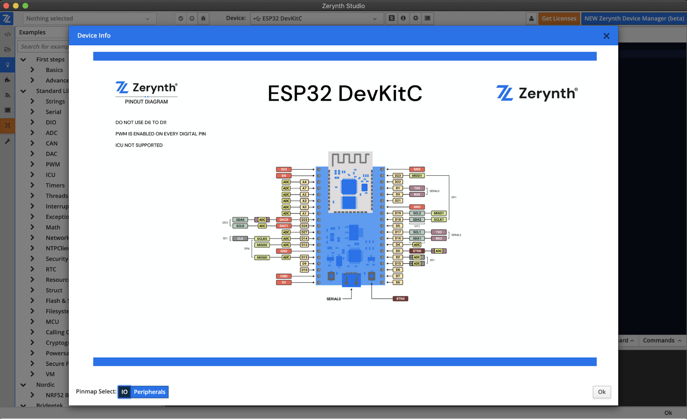Viewport: 687px width, 419px height.
Task: Select the Timers example item
Action: pos(55,185)
